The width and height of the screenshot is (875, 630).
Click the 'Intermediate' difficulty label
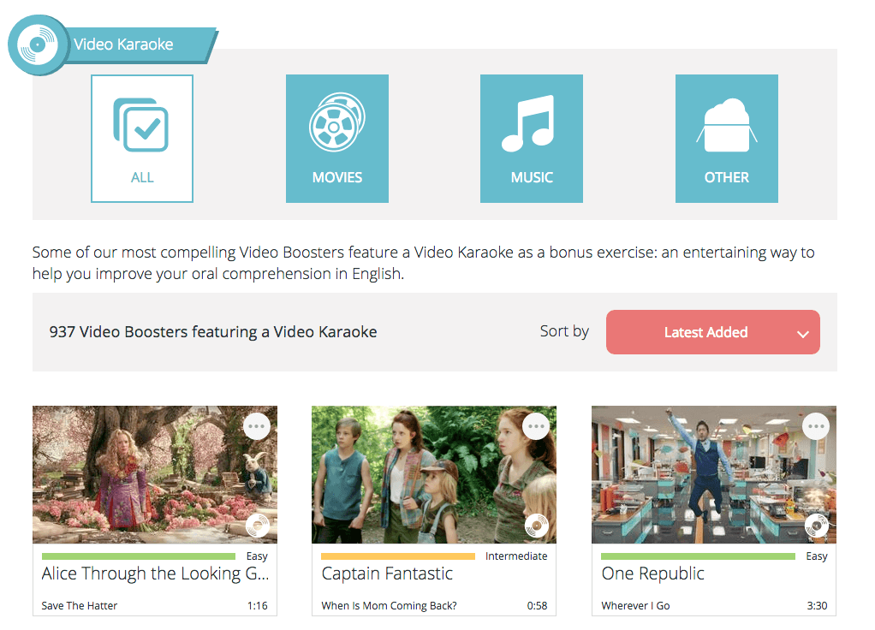click(516, 556)
